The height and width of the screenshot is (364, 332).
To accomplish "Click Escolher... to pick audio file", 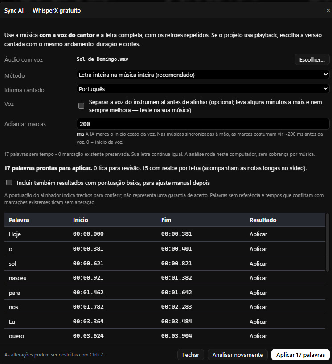I will [312, 60].
